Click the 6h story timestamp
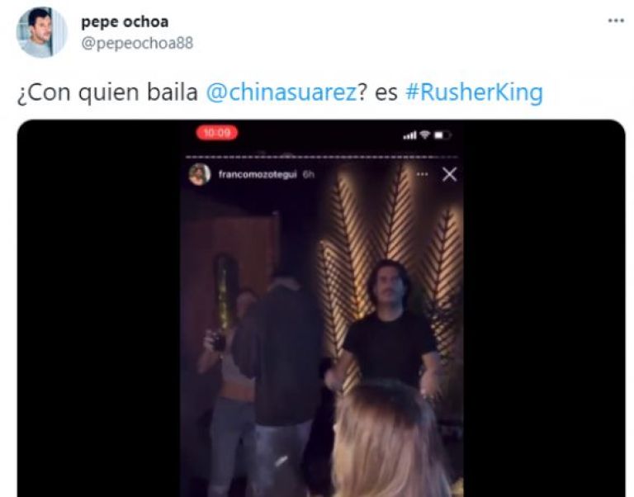 pos(309,174)
